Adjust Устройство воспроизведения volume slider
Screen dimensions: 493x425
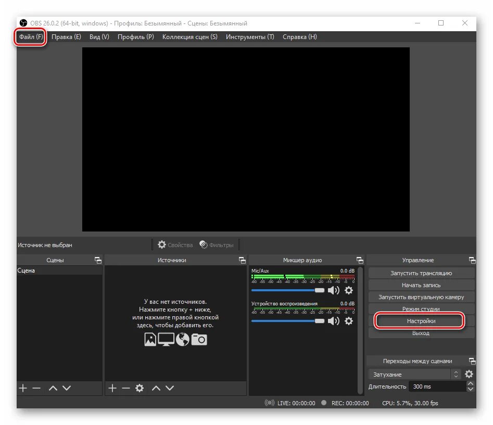[288, 321]
